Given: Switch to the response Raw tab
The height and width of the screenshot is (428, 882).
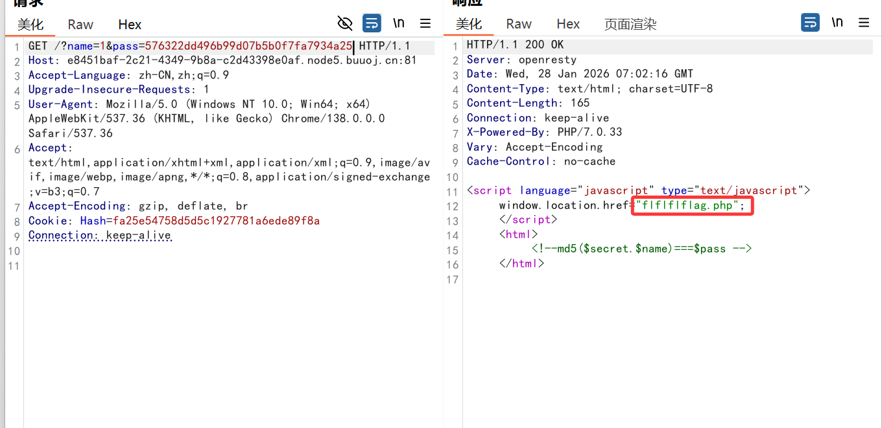Looking at the screenshot, I should point(519,24).
